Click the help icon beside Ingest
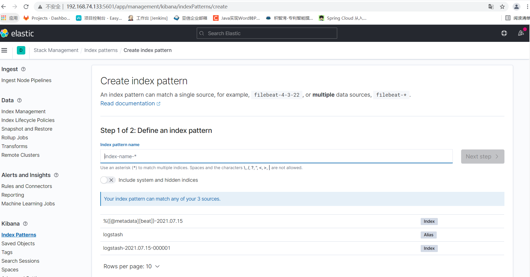The height and width of the screenshot is (277, 530). pos(23,69)
